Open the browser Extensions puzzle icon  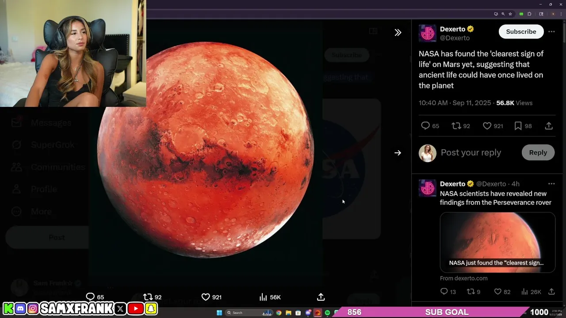coord(529,14)
